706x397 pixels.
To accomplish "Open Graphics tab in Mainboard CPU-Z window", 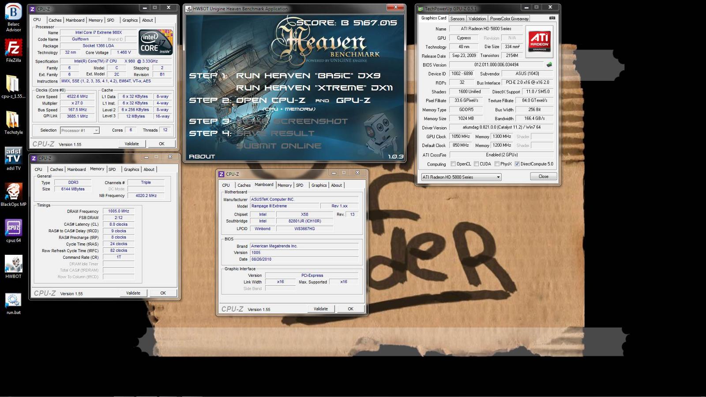I will (319, 185).
